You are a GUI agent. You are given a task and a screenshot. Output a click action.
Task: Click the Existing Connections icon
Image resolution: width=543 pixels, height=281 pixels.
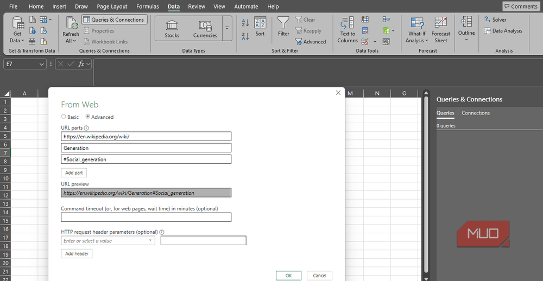(43, 42)
